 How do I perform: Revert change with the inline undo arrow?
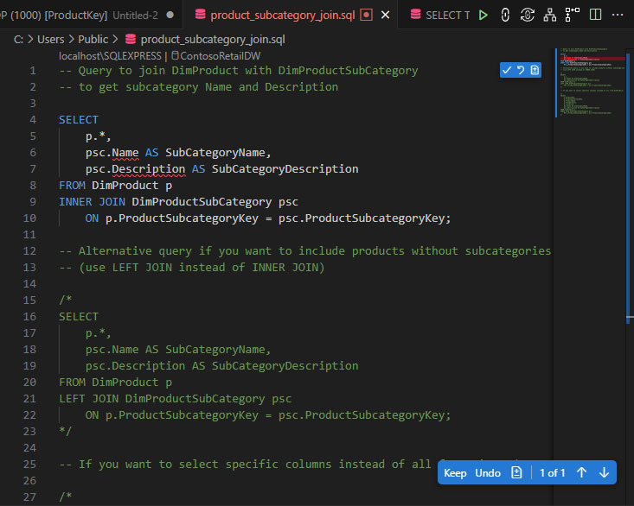[521, 70]
